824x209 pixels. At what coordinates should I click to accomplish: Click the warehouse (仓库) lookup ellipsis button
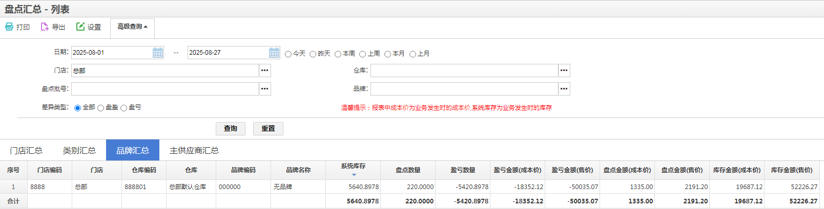pos(564,71)
